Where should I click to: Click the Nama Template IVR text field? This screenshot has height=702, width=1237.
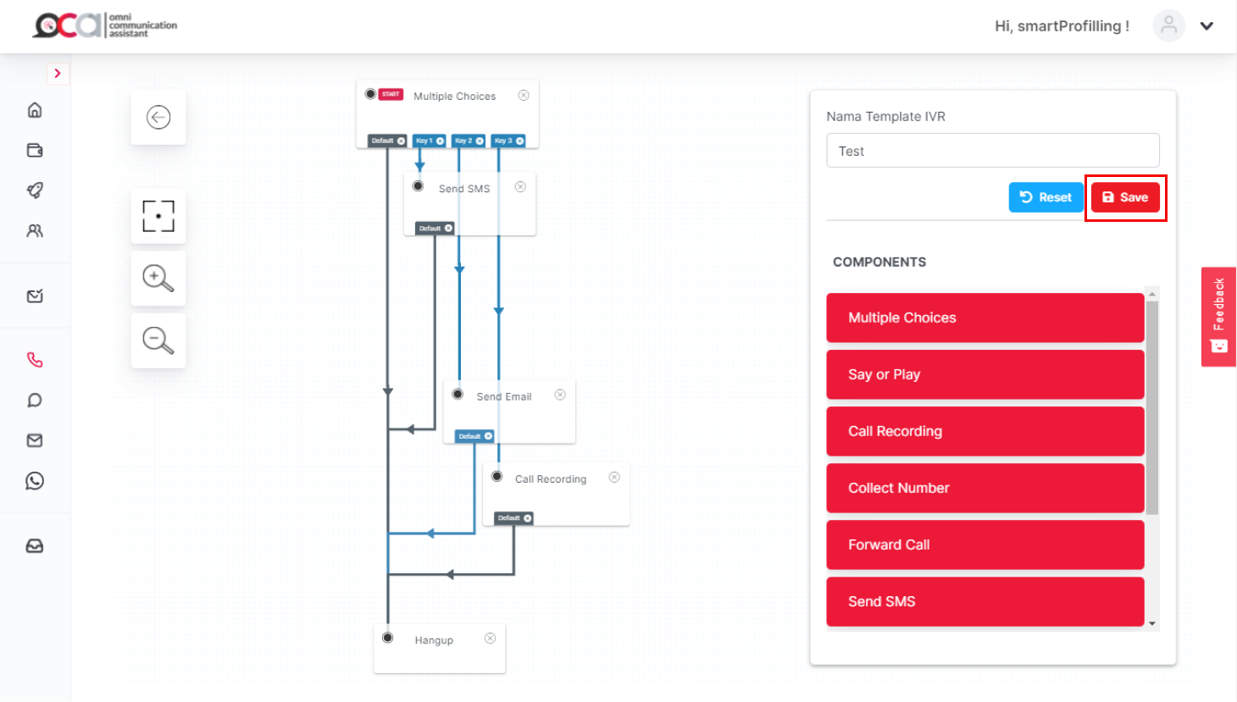pos(992,151)
